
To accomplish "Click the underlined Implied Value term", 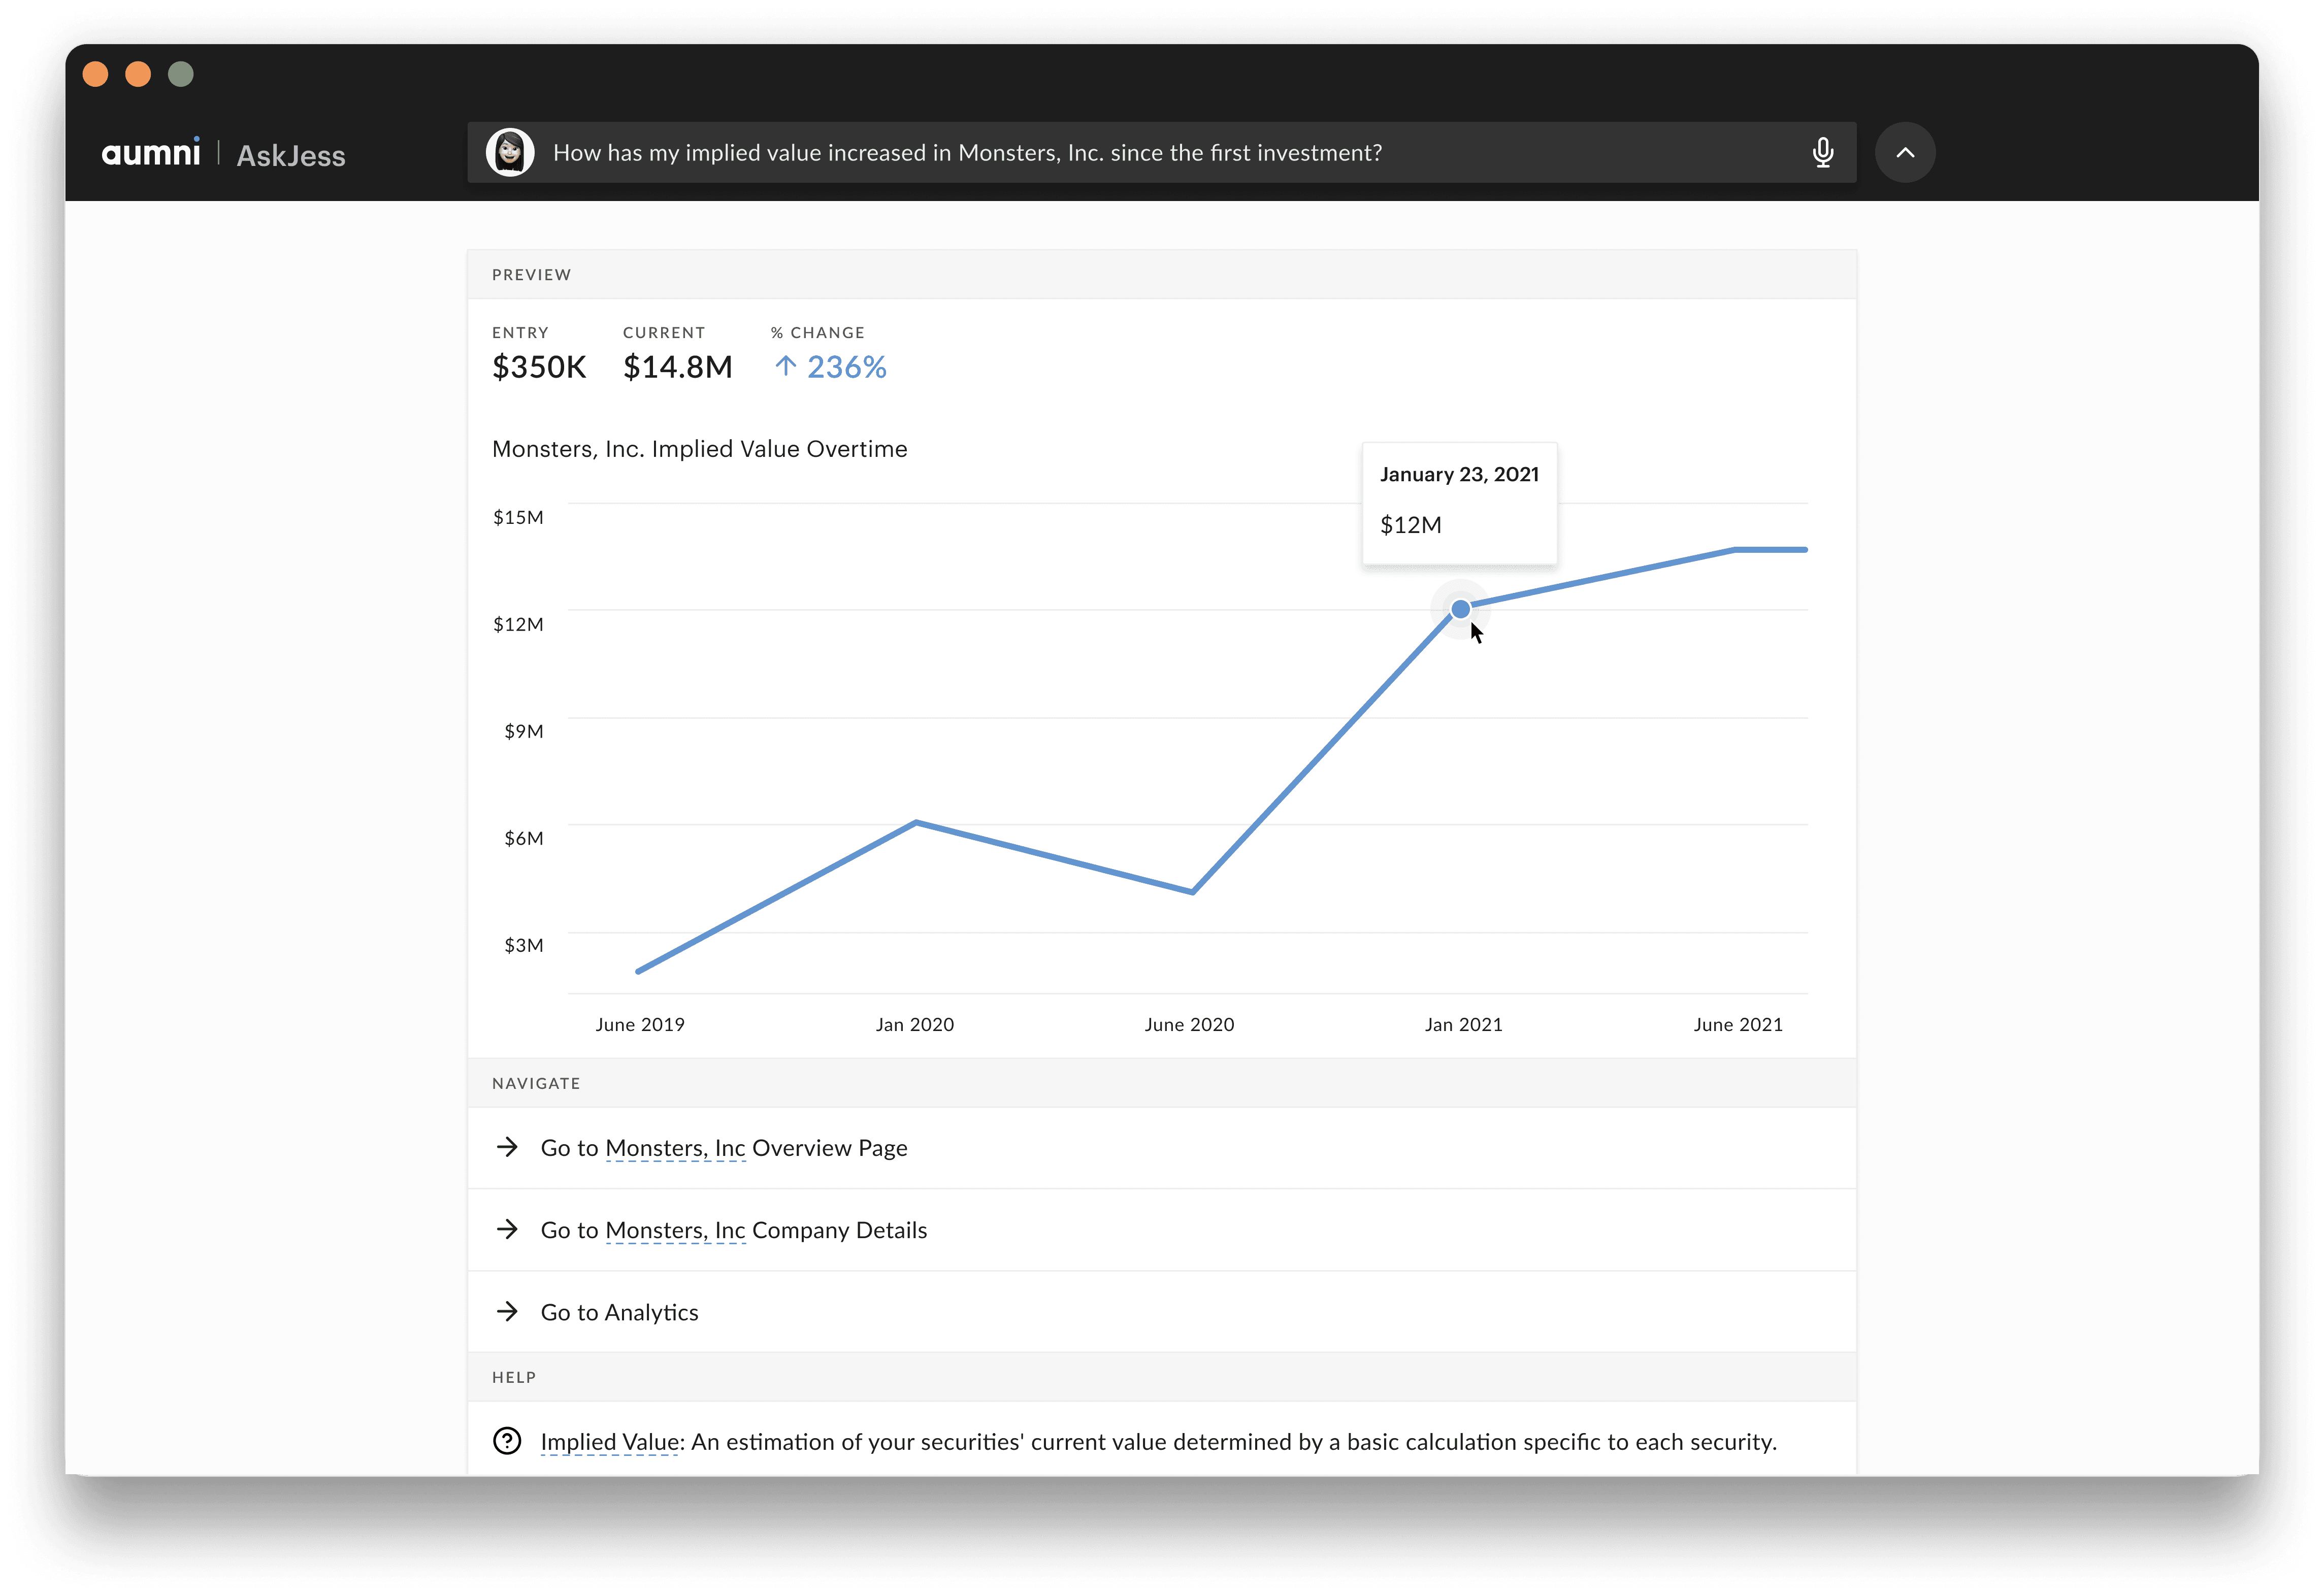I will coord(609,1442).
